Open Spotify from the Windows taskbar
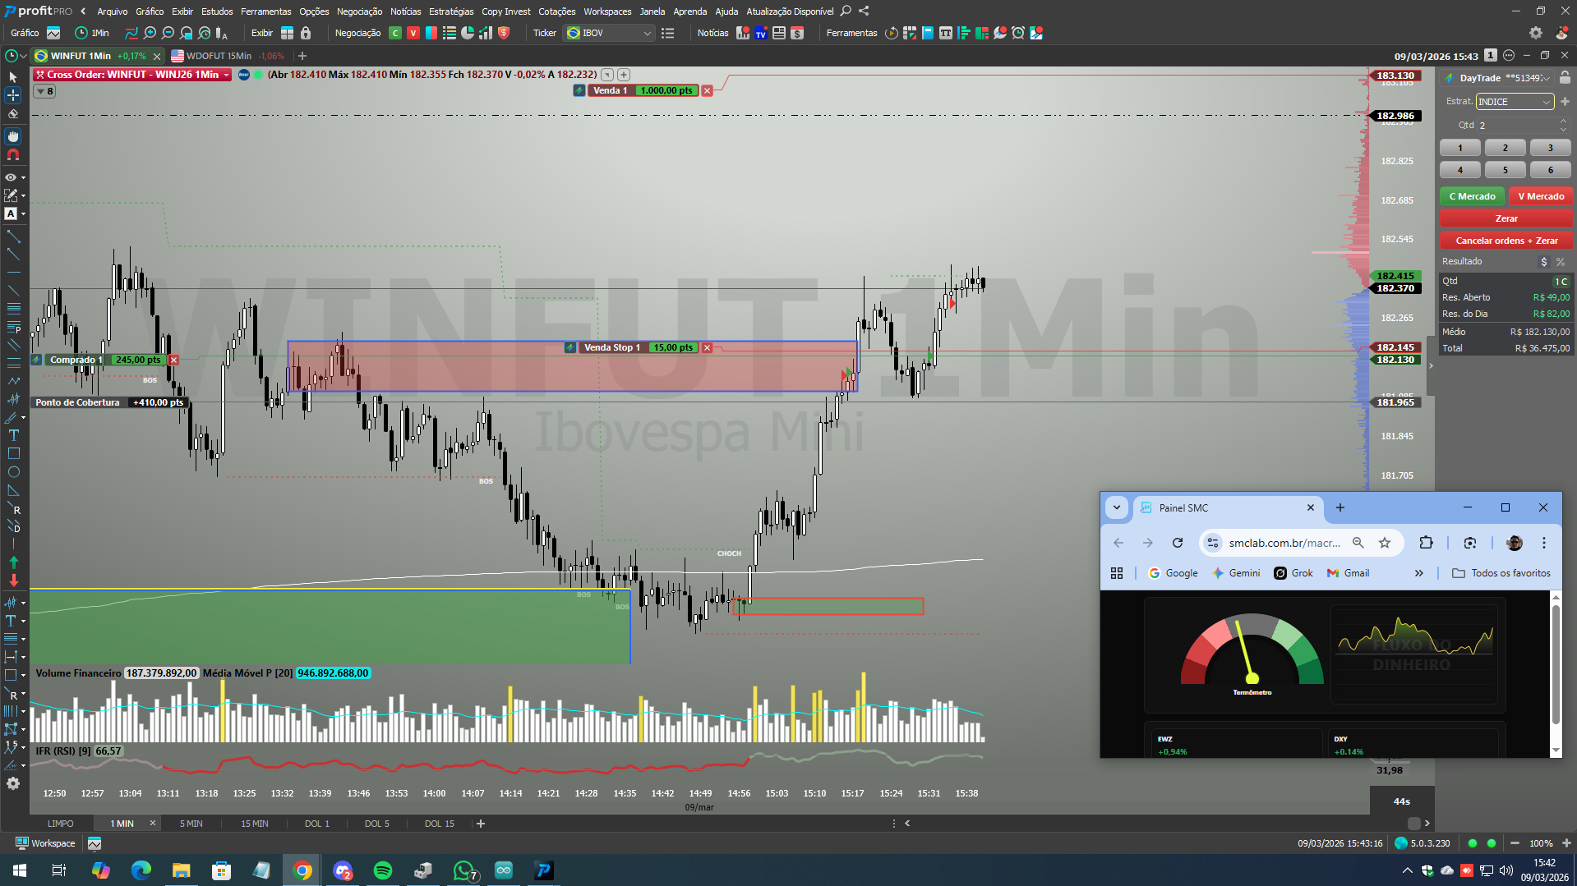The height and width of the screenshot is (886, 1577). point(383,870)
